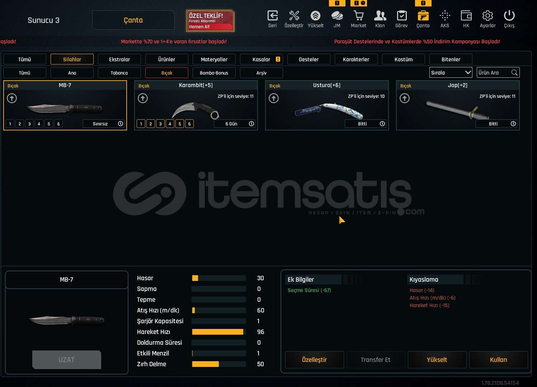This screenshot has width=537, height=387.
Task: Select the Karambit[+5] knife image
Action: (196, 110)
